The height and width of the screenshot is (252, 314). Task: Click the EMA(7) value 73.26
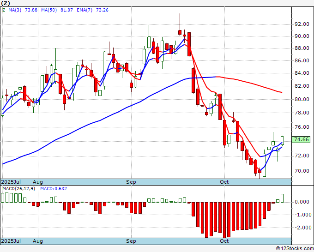[102, 10]
